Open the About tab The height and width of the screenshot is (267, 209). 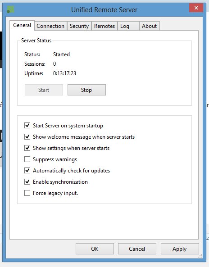tap(150, 26)
